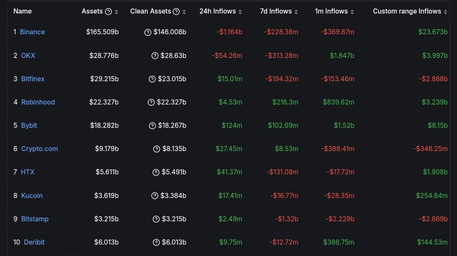Select Bybit assets value $18.282b
Screen dimensions: 457x256
[x=105, y=125]
